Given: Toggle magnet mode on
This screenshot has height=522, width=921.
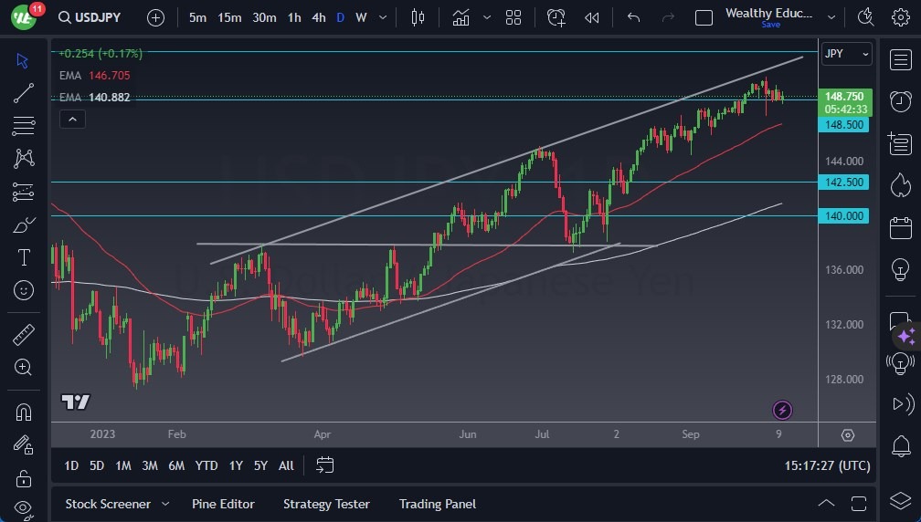Looking at the screenshot, I should tap(24, 412).
